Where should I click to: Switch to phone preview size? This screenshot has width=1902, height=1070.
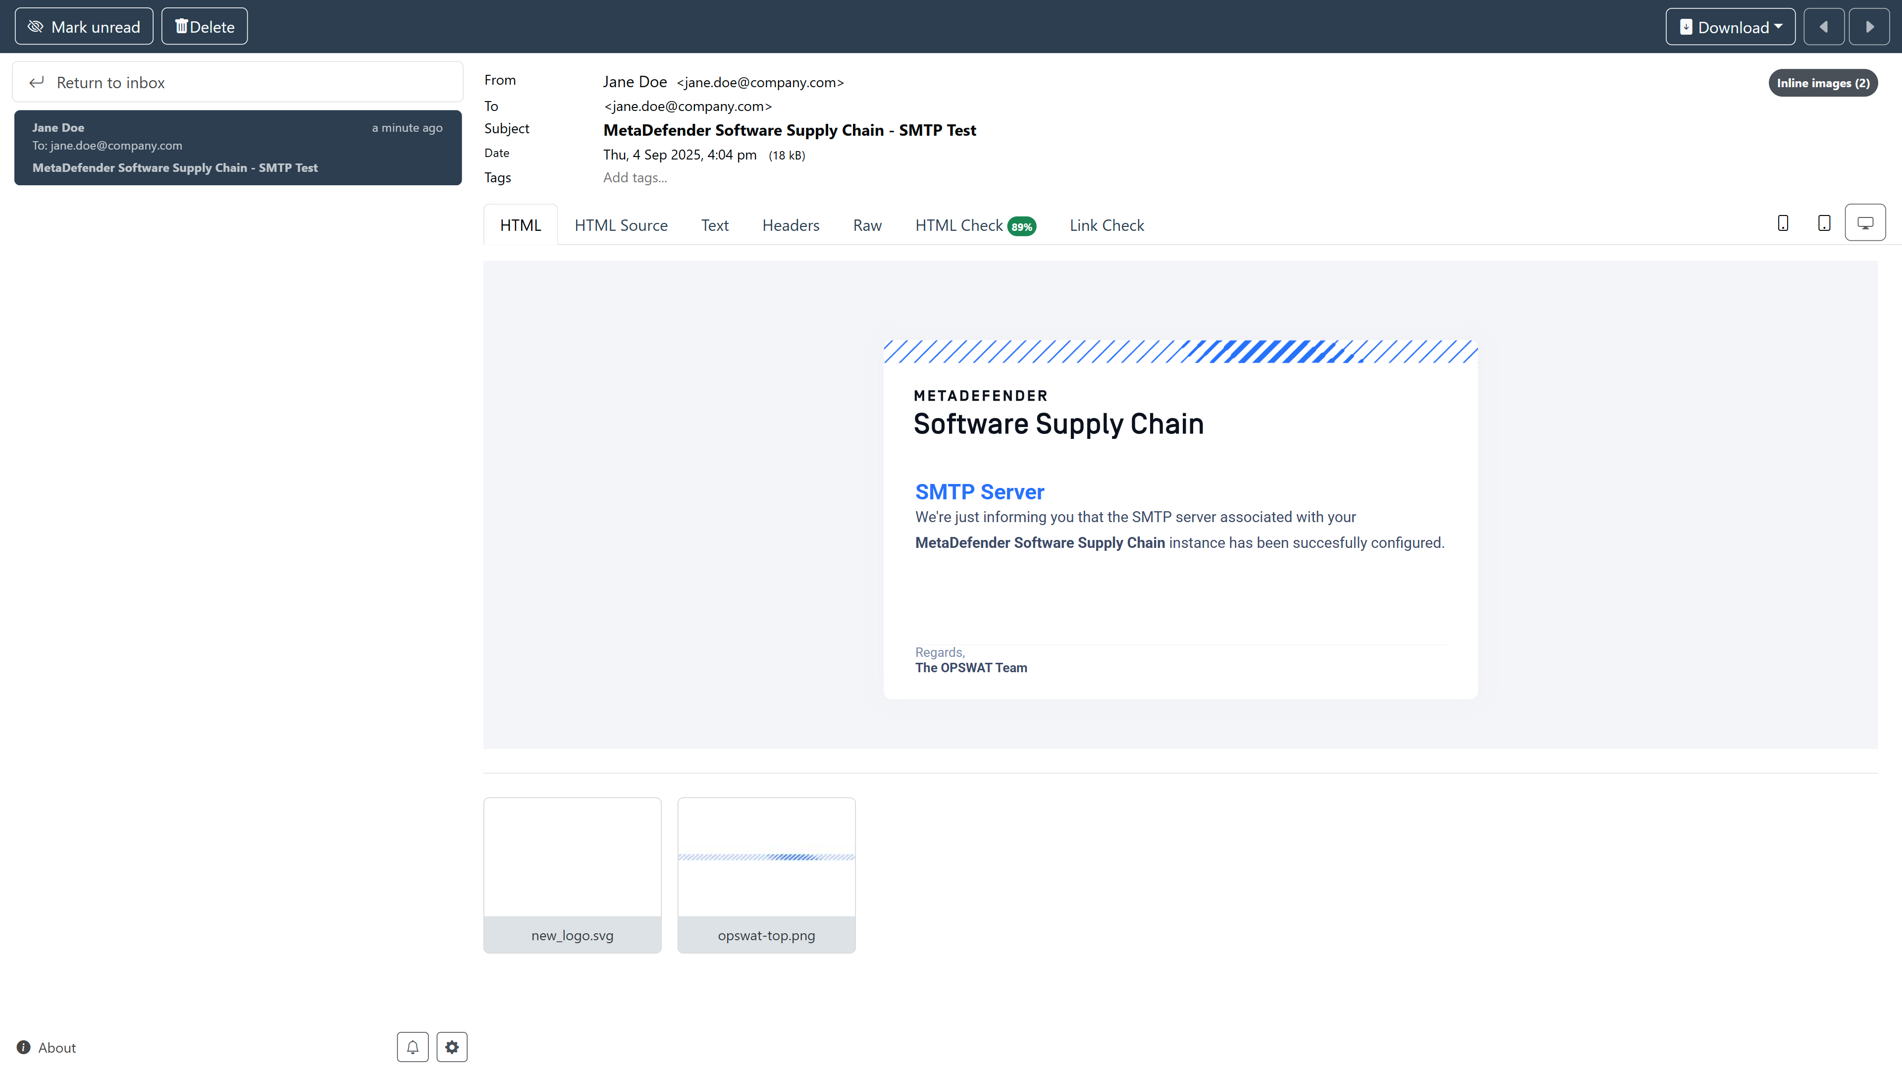(x=1783, y=223)
